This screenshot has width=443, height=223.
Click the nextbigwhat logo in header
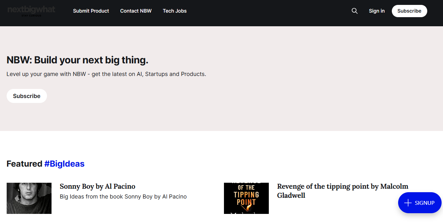[31, 9]
